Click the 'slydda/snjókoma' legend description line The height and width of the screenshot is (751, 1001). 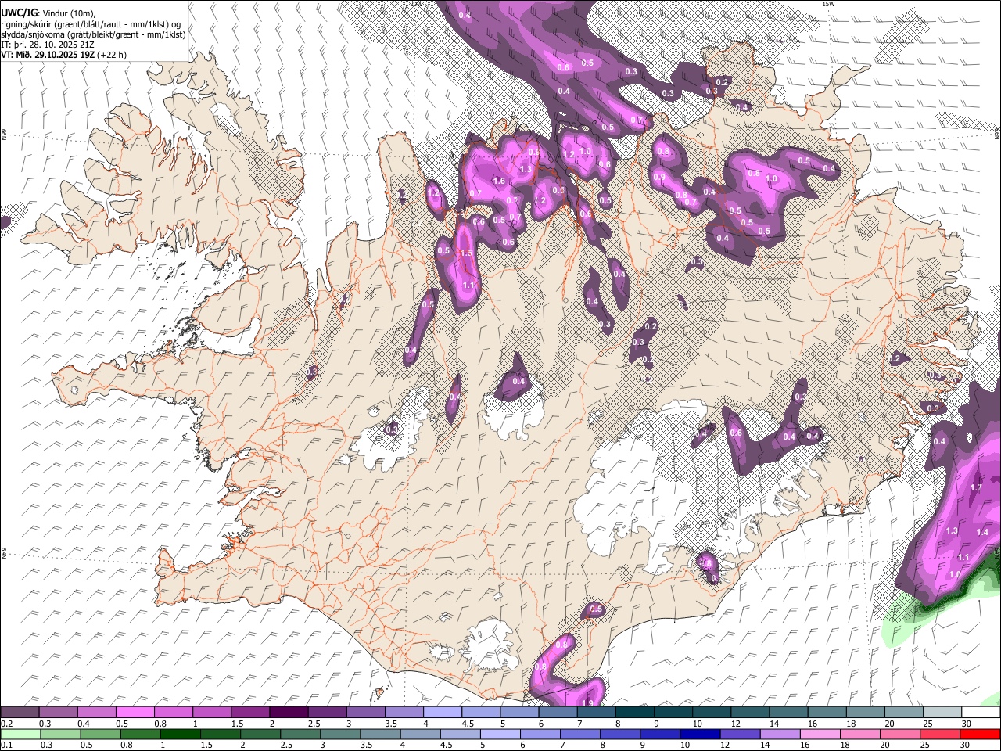(x=93, y=34)
